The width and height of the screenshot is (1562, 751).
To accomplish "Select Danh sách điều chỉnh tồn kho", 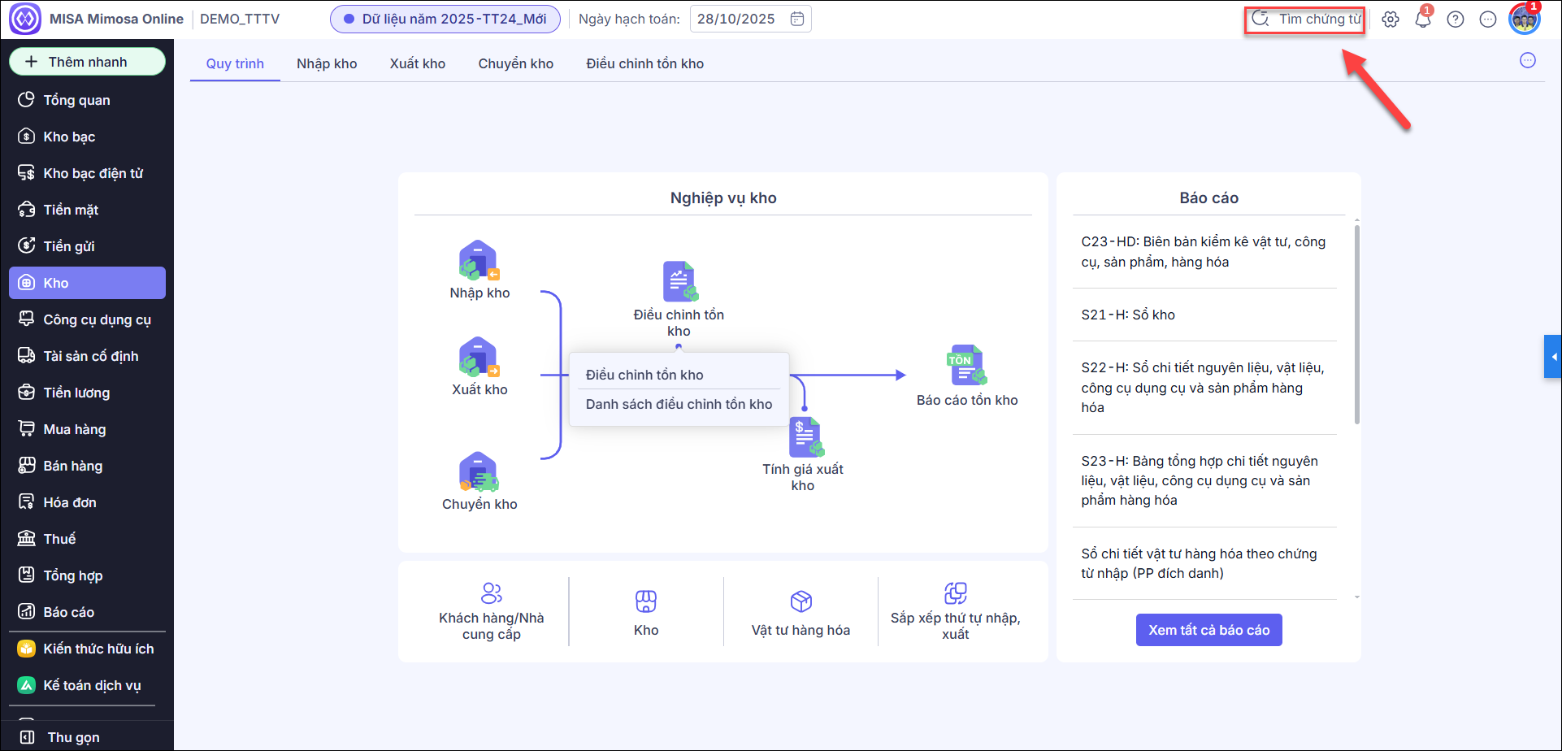I will tap(679, 404).
